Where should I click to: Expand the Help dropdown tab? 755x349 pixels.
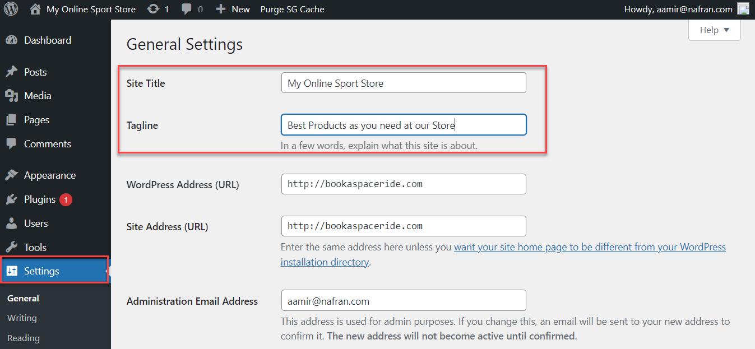(715, 30)
